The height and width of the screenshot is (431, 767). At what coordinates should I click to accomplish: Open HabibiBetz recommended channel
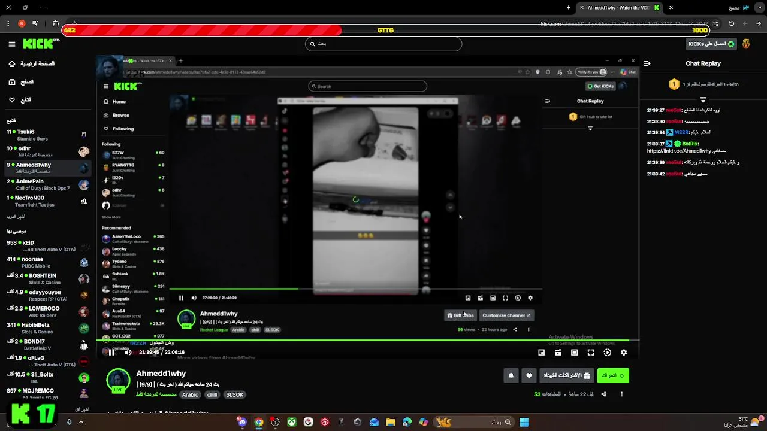tap(47, 328)
